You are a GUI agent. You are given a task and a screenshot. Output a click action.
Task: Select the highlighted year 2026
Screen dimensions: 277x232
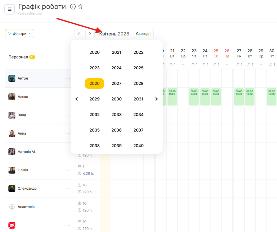pyautogui.click(x=94, y=84)
